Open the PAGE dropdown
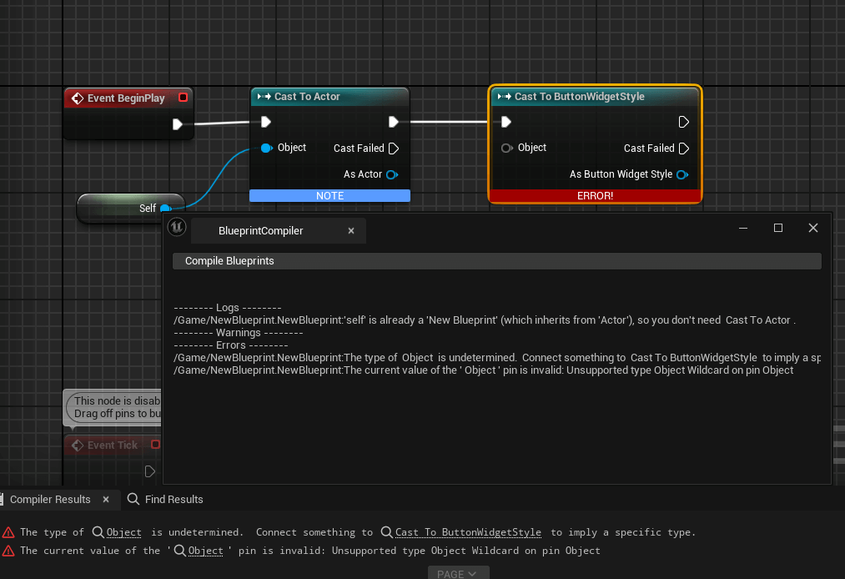 [458, 573]
